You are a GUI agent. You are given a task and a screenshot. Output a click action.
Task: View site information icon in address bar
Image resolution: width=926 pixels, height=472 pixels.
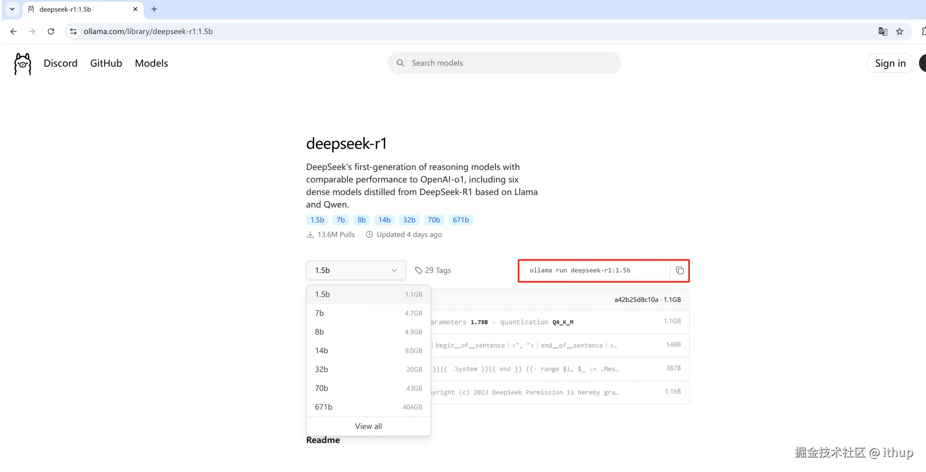[73, 31]
